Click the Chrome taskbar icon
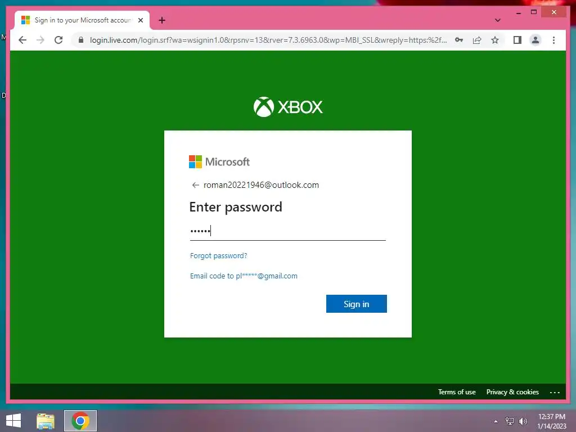This screenshot has width=576, height=432. click(x=80, y=421)
